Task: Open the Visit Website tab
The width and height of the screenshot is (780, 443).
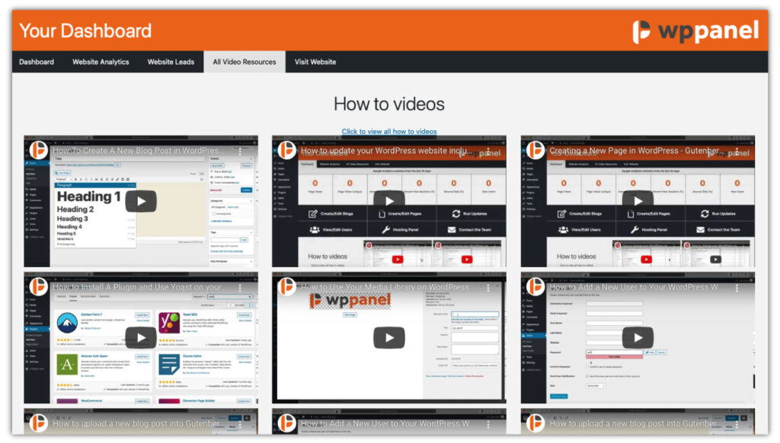Action: (315, 62)
